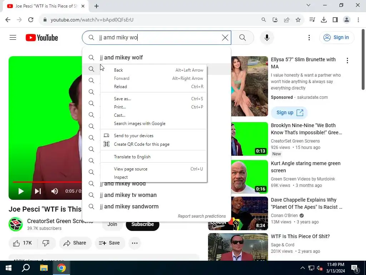
Task: Choose Cast... from context menu
Action: pyautogui.click(x=154, y=115)
